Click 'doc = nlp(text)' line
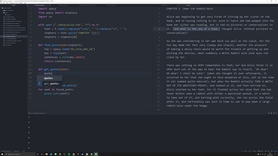278x156 pixels. click(x=56, y=53)
